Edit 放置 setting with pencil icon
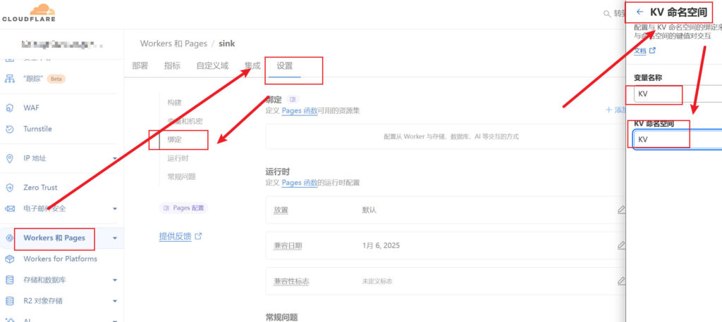The width and height of the screenshot is (722, 322). pos(620,210)
